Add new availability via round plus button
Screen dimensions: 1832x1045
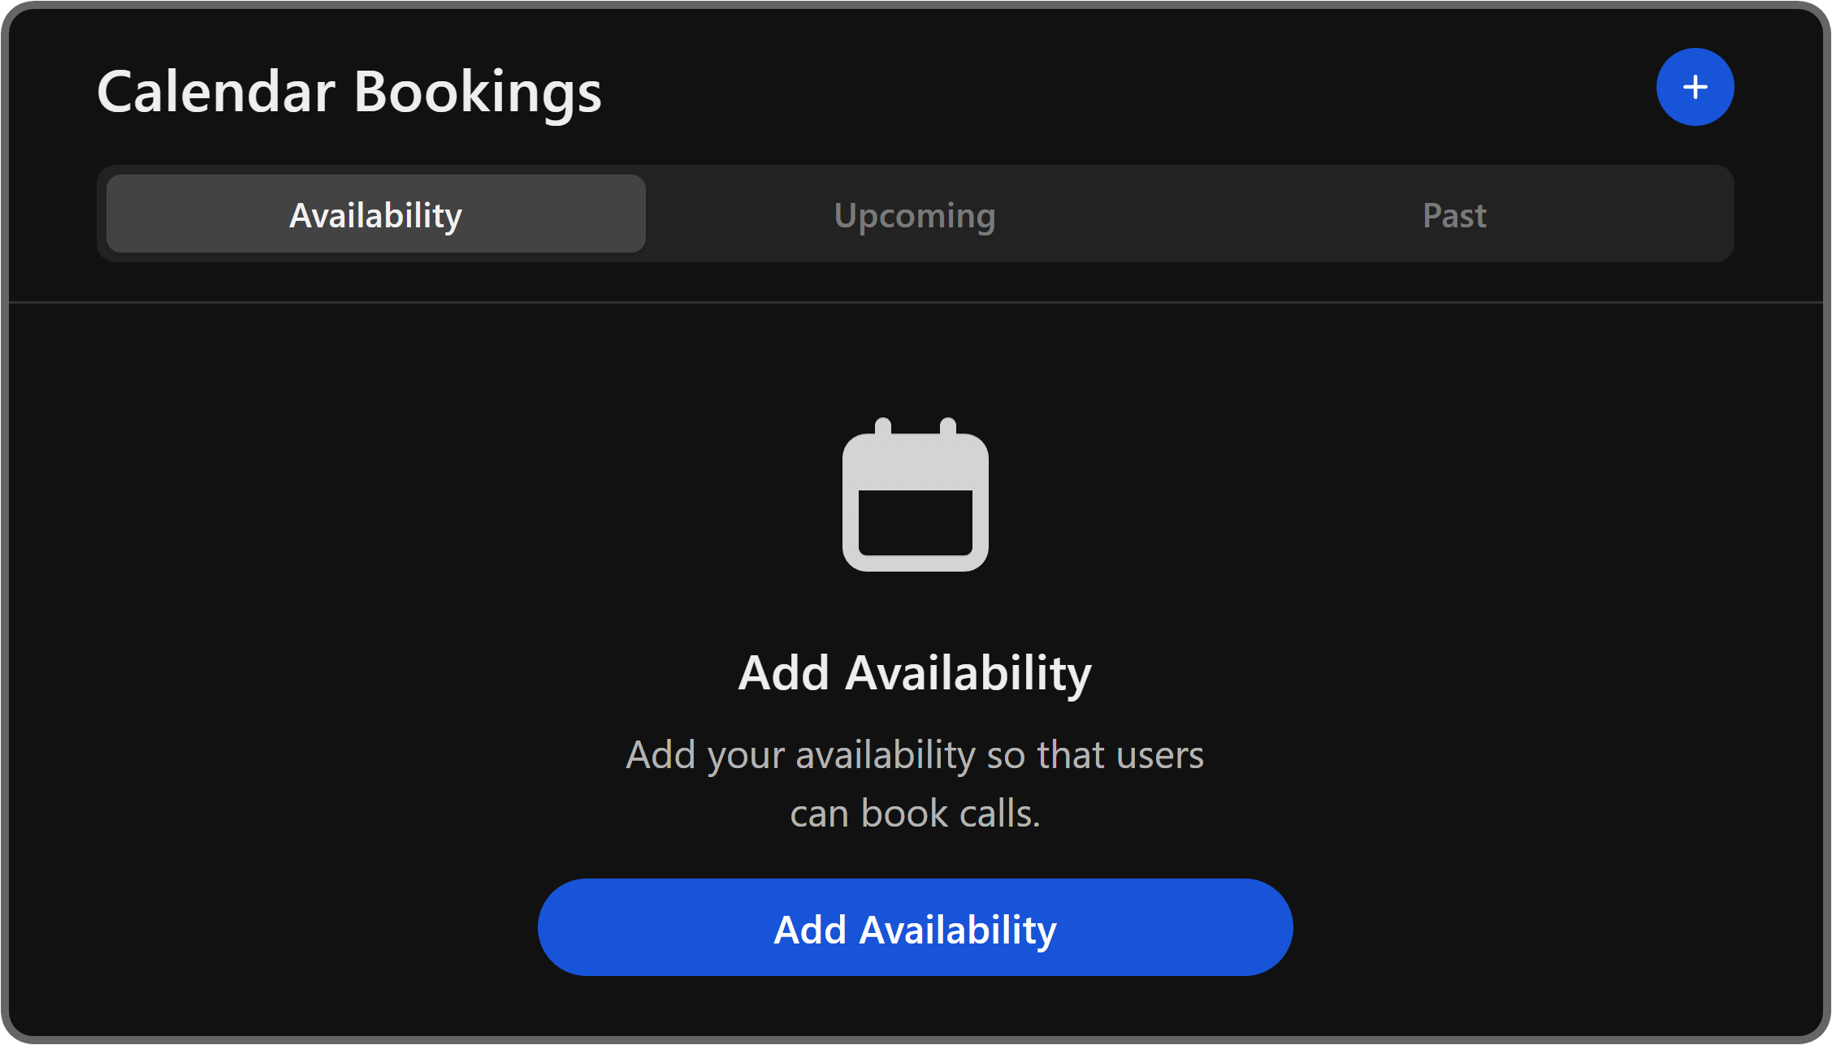tap(1695, 87)
